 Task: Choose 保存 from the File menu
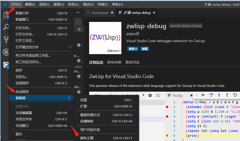point(41,70)
